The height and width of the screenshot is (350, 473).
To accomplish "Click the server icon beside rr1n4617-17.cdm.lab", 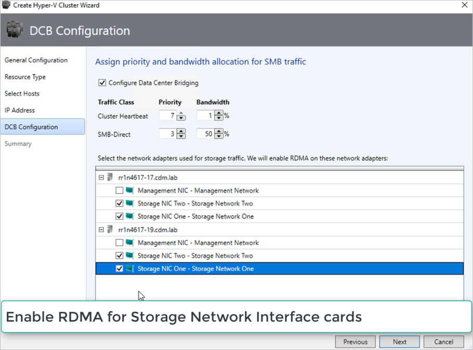I will [109, 177].
